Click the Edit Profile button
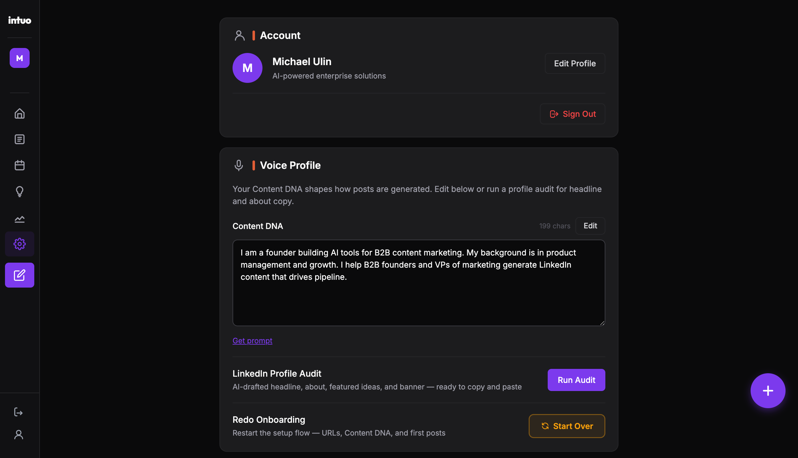The width and height of the screenshot is (798, 458). point(574,63)
